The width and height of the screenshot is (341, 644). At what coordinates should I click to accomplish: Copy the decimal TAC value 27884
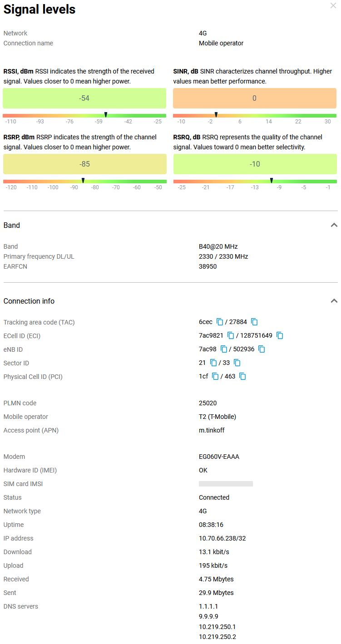tap(255, 322)
